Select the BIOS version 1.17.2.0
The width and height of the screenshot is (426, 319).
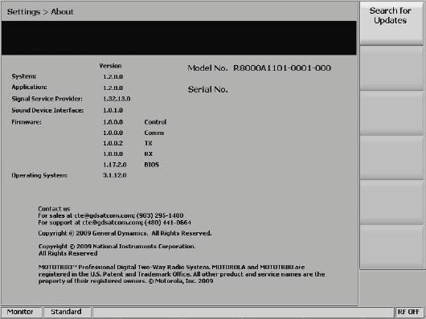pos(115,165)
